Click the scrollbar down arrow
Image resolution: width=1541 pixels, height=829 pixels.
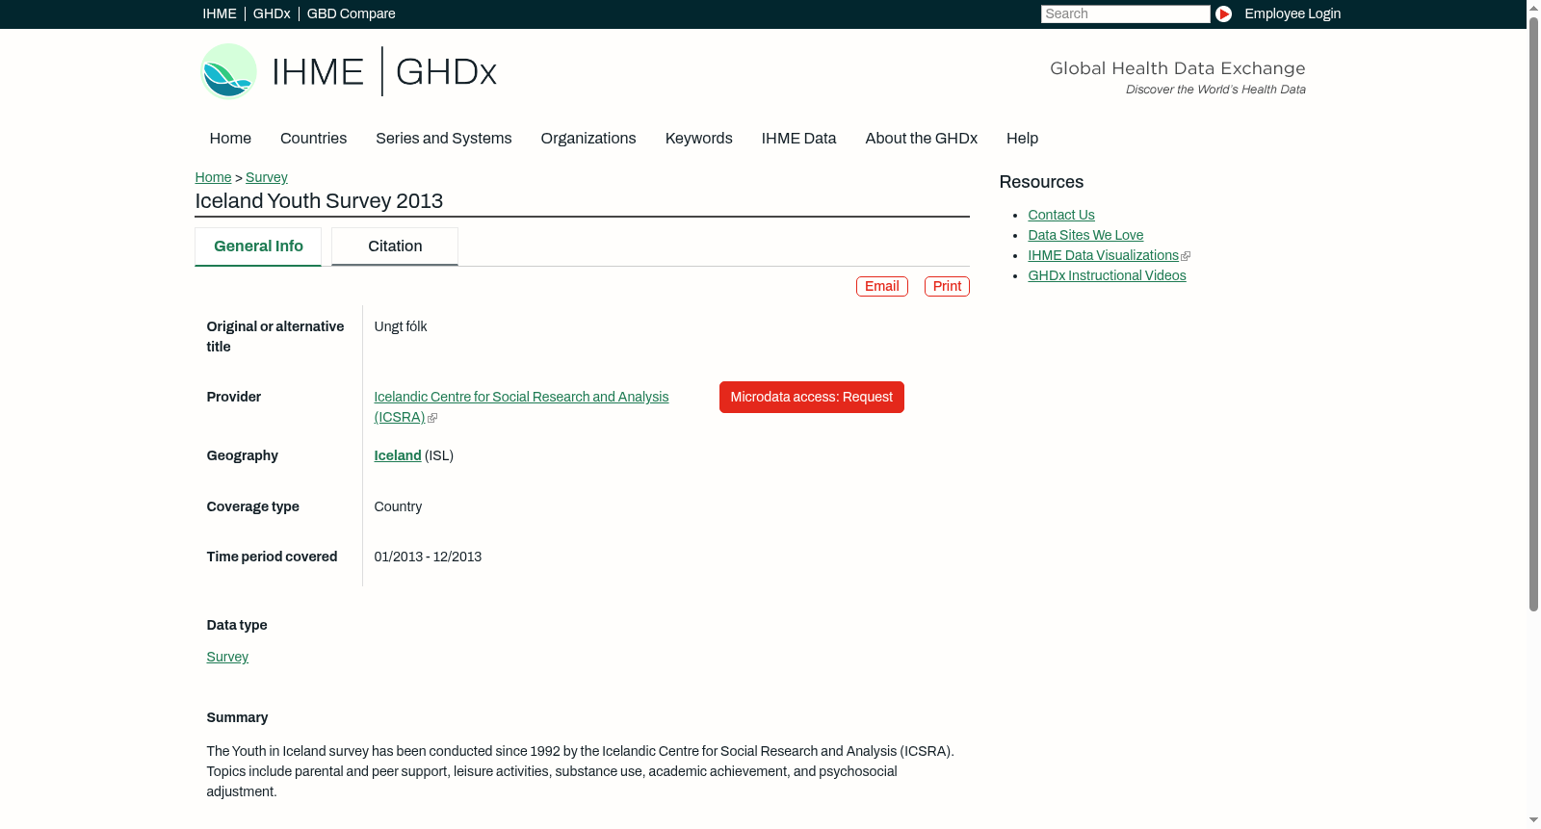1533,820
